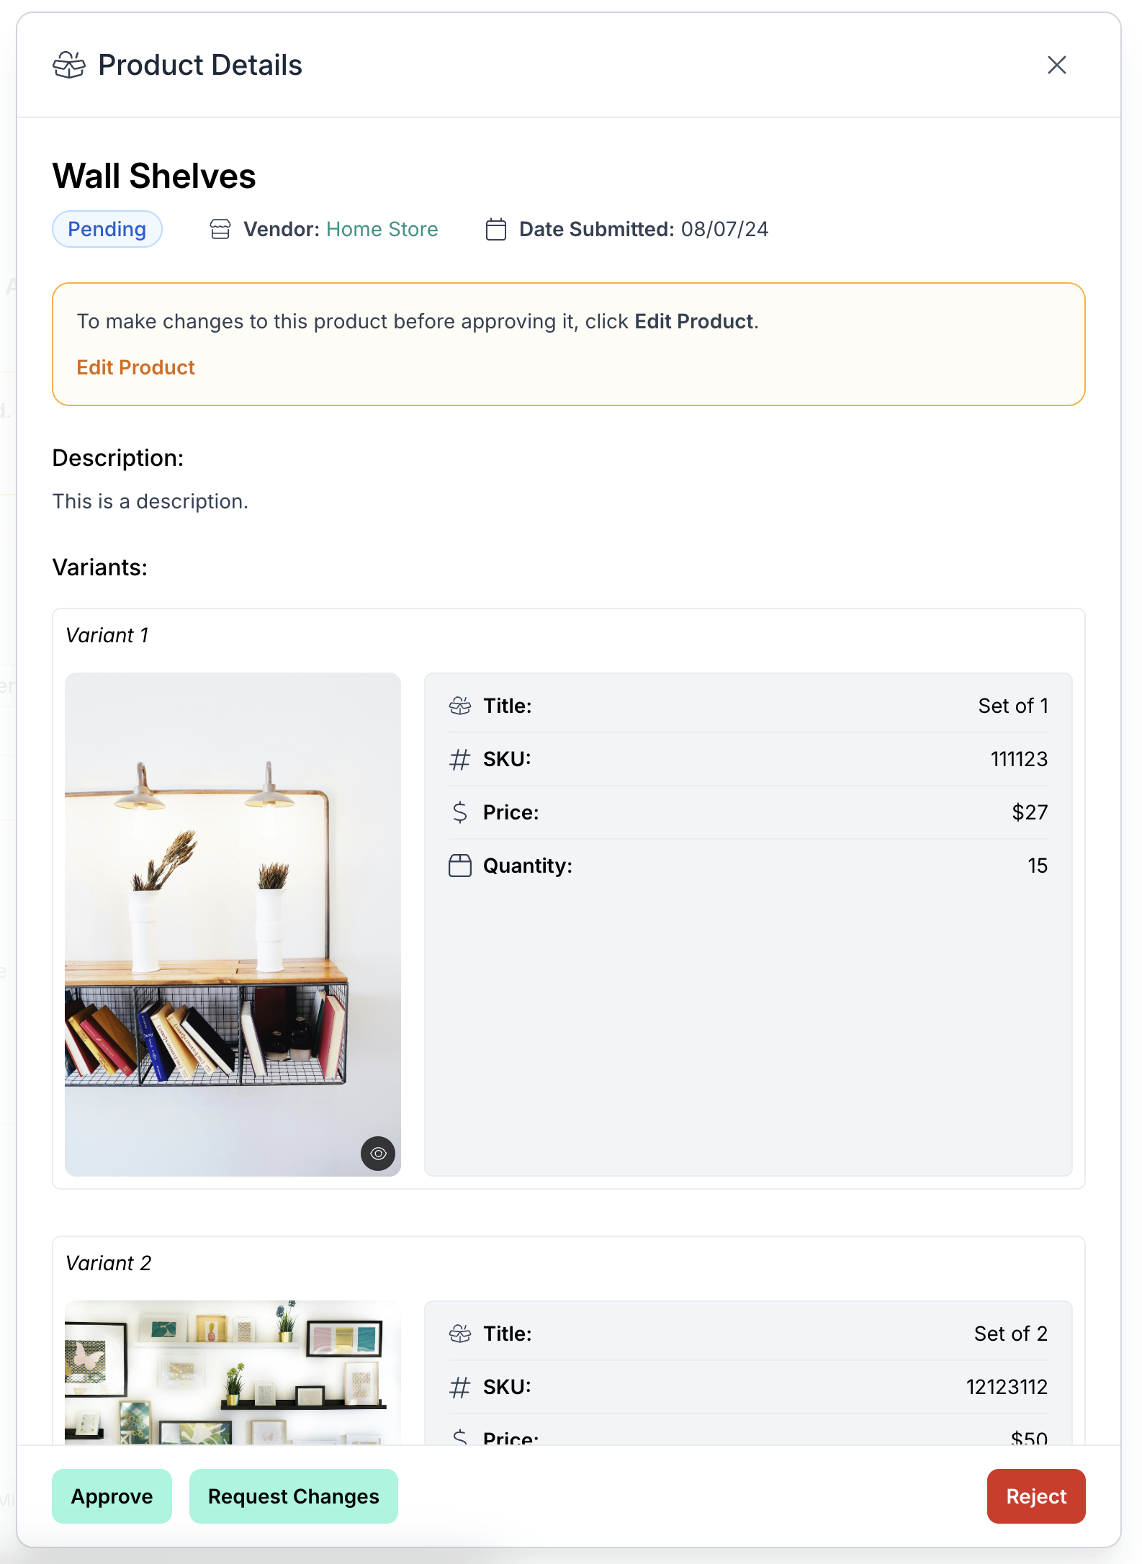Select the Set of 1 title value
Screen dimensions: 1142x1564
pyautogui.click(x=1013, y=706)
